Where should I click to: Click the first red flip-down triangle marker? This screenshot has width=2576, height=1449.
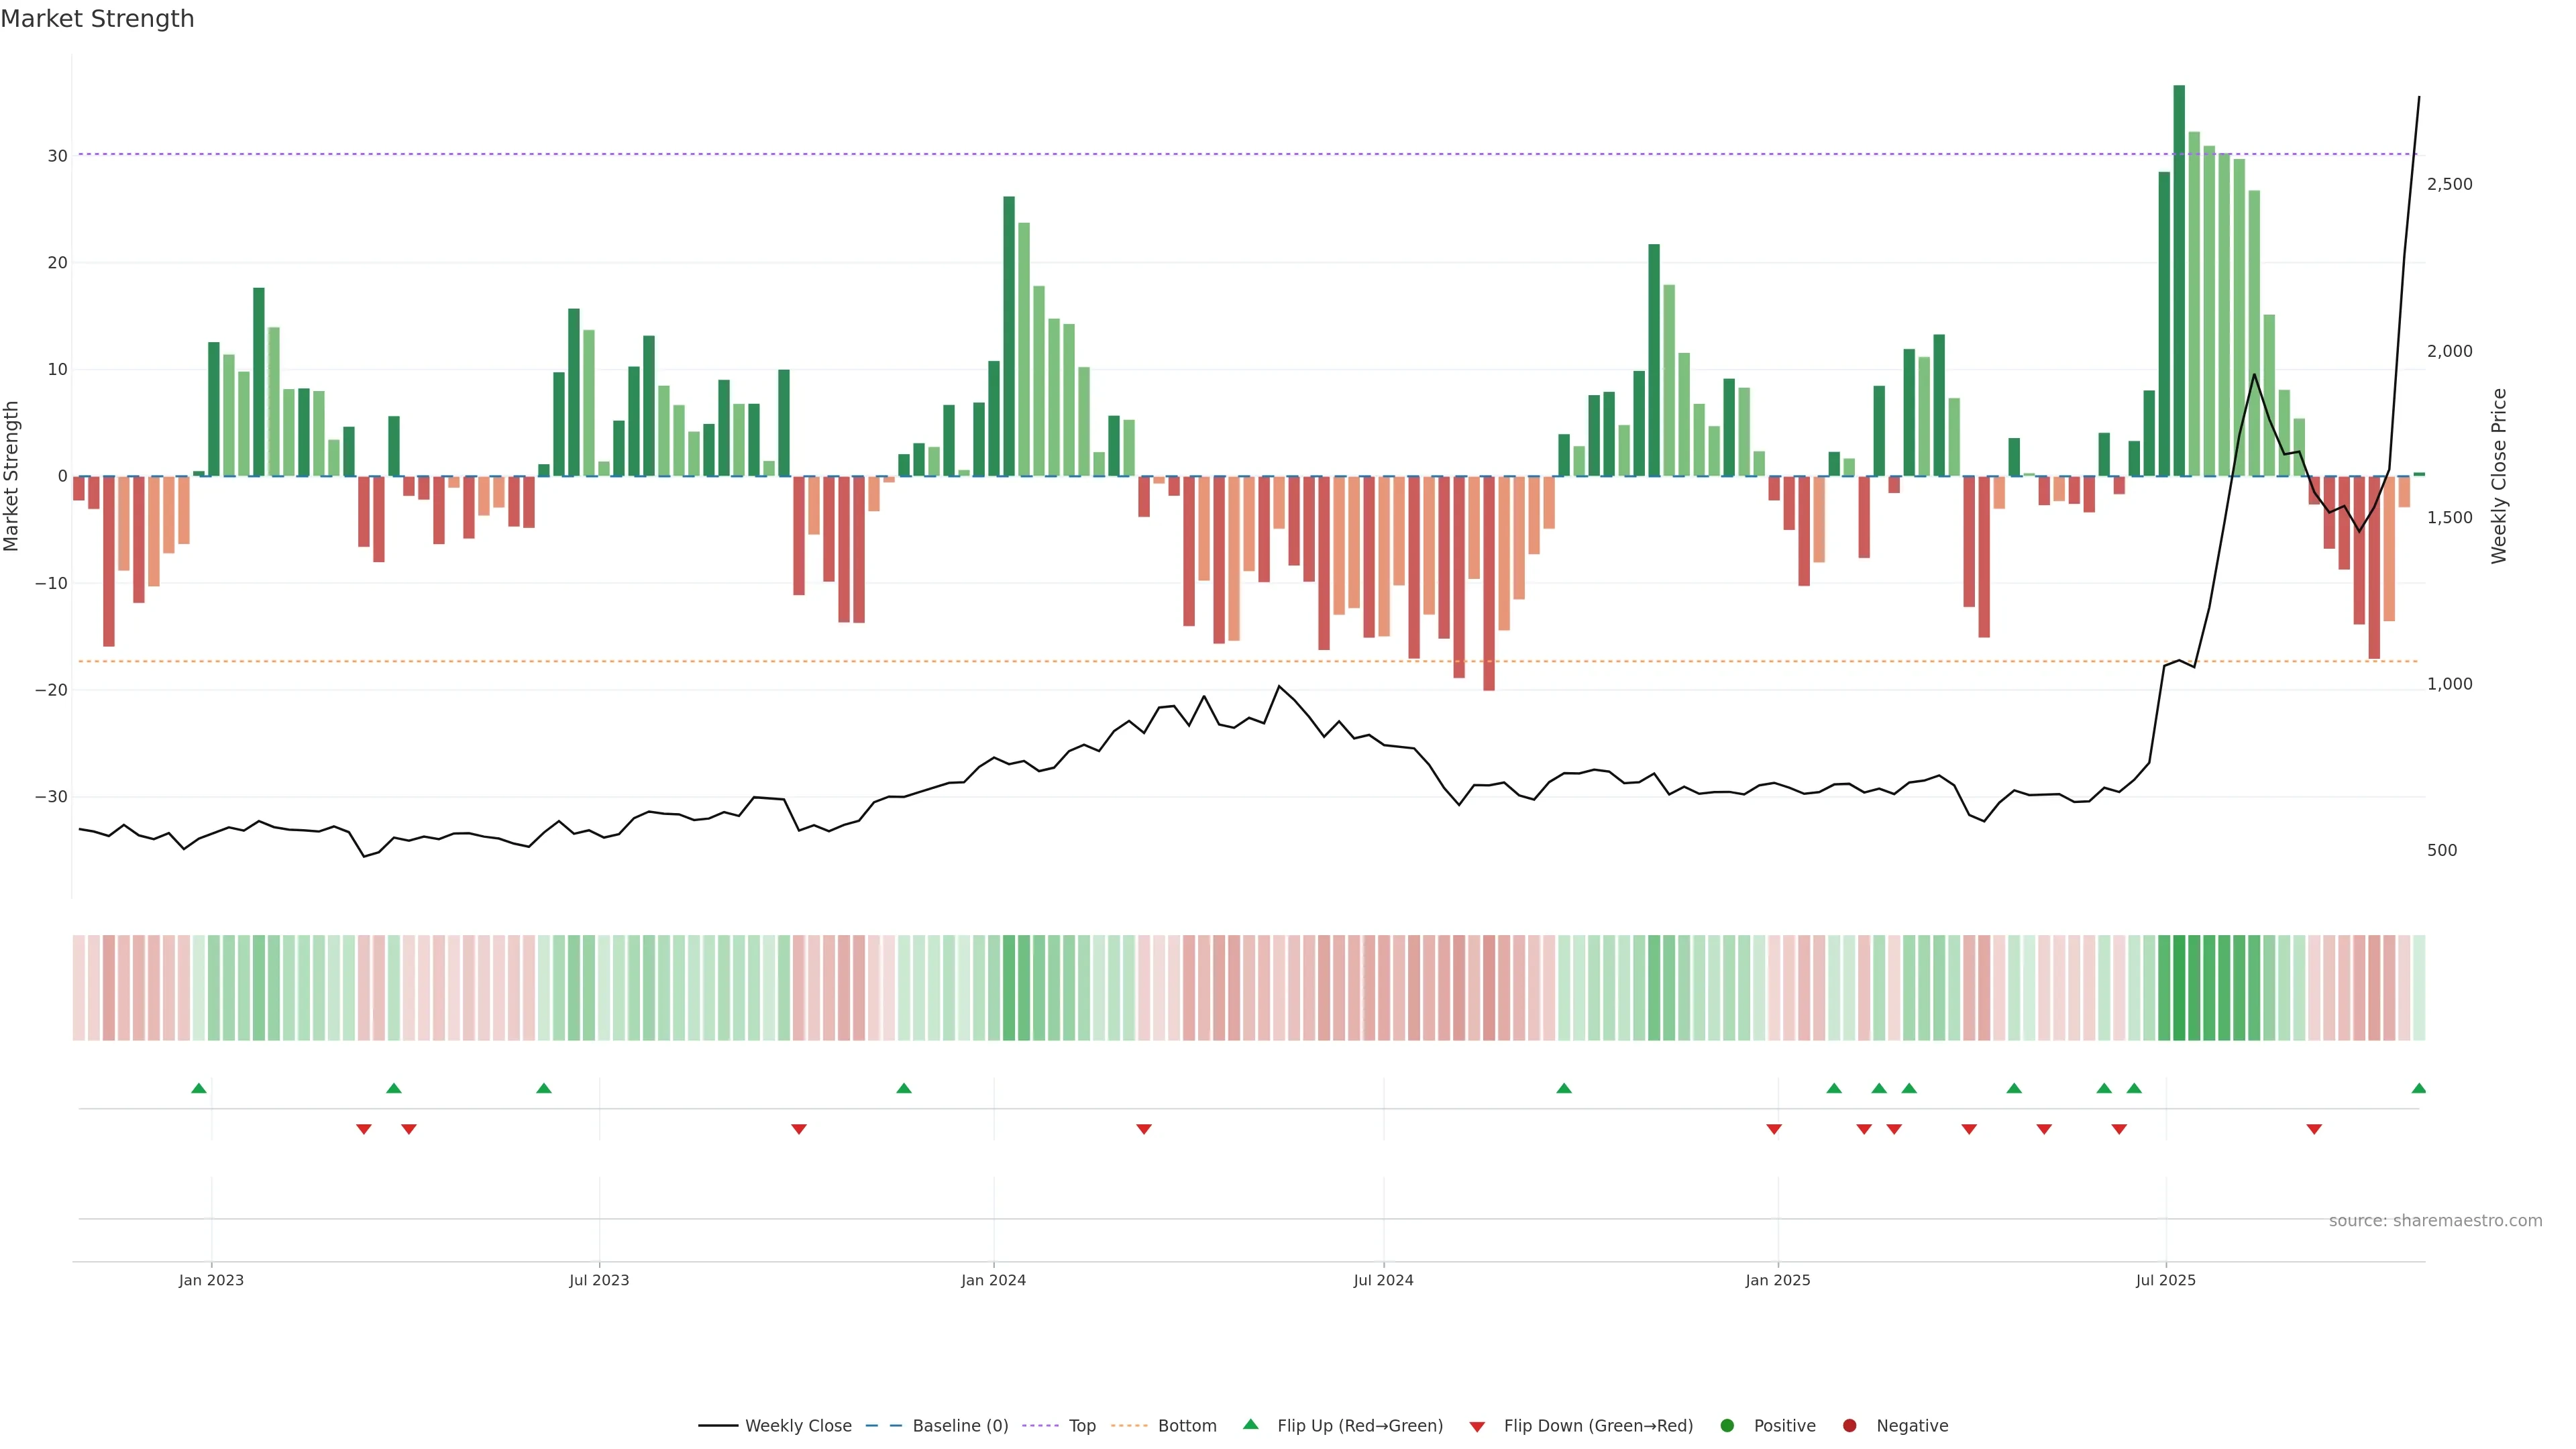(x=364, y=1129)
